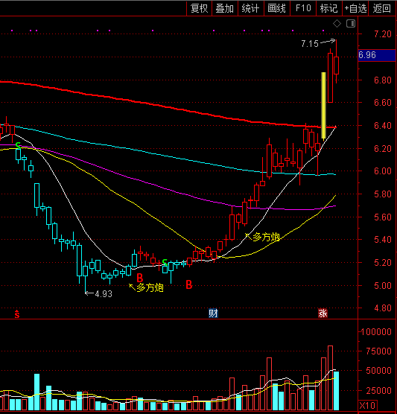Click the 涨 marker on timeline
397x414 pixels.
click(x=323, y=313)
